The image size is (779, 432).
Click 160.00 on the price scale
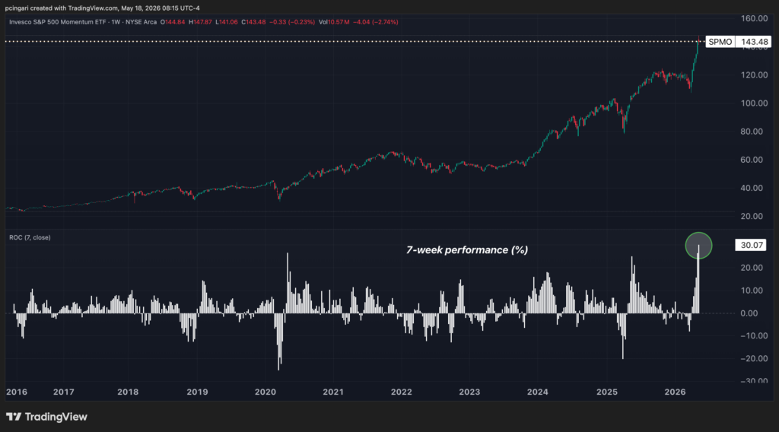754,18
